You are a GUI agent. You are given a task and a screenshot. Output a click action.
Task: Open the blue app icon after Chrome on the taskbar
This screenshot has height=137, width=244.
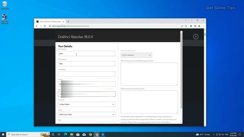103,134
